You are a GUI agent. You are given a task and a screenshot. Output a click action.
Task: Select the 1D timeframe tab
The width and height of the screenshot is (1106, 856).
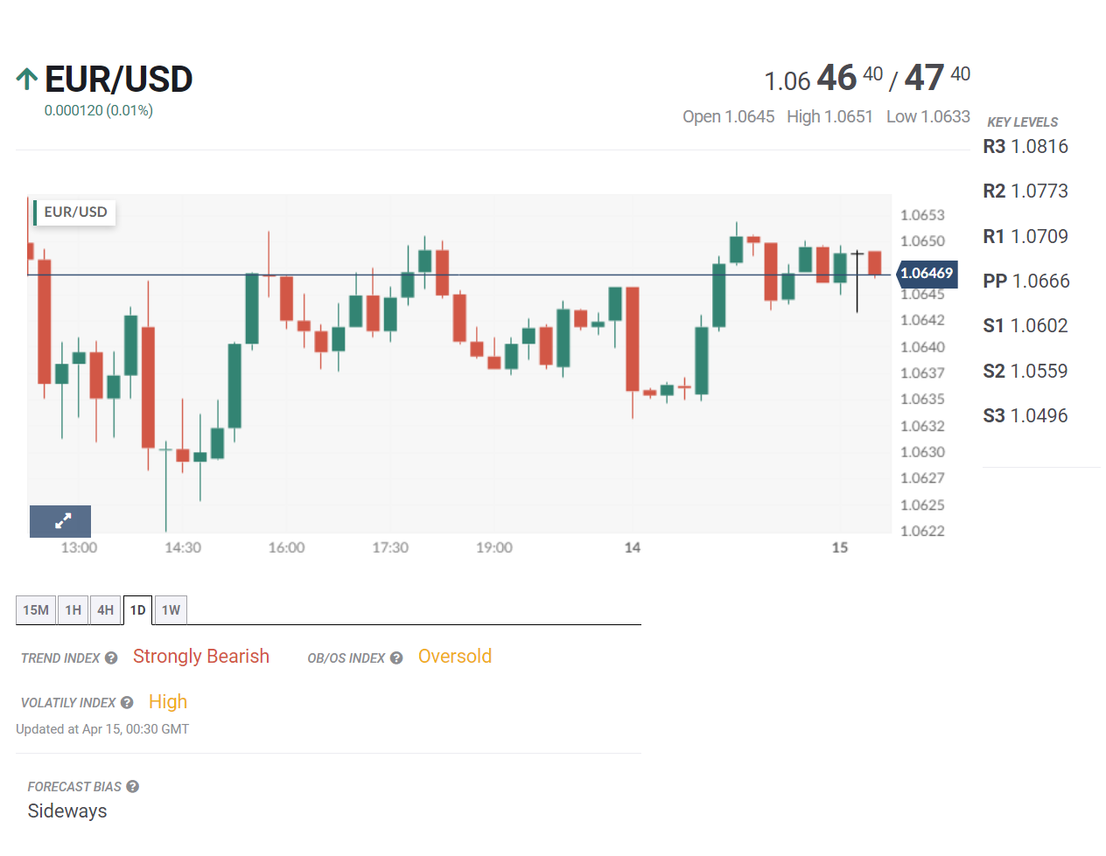pyautogui.click(x=138, y=610)
